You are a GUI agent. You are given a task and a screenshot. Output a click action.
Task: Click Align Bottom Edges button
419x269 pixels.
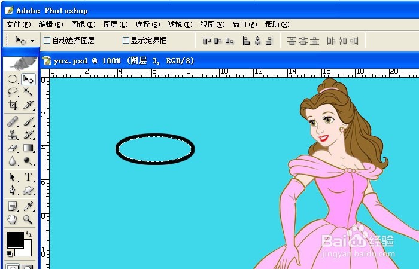click(229, 41)
